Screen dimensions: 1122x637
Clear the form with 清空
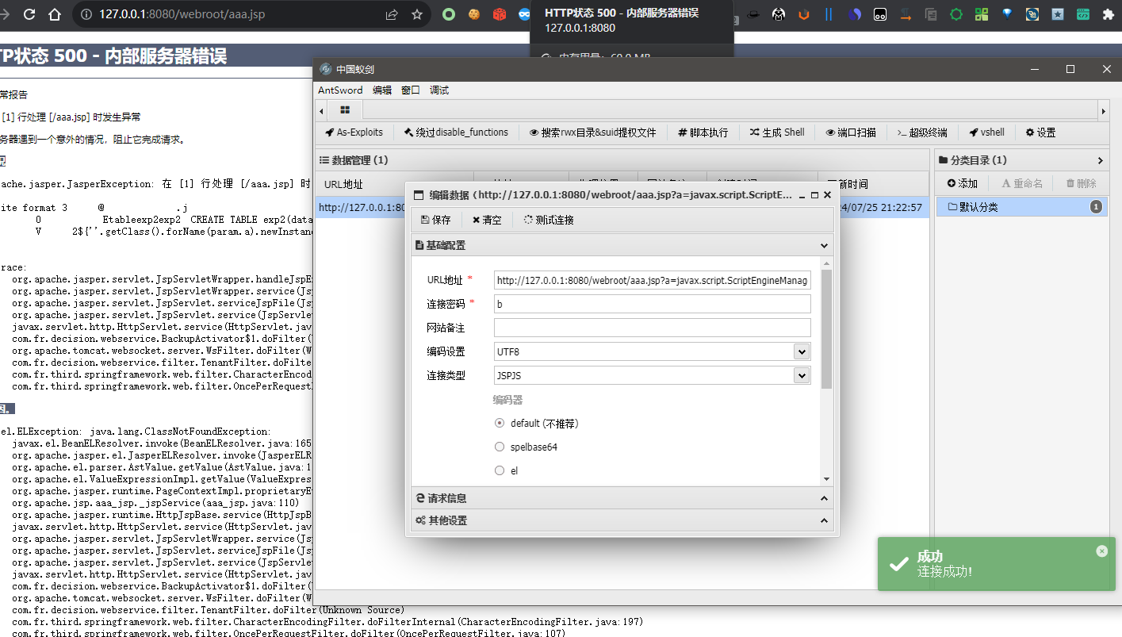tap(487, 220)
